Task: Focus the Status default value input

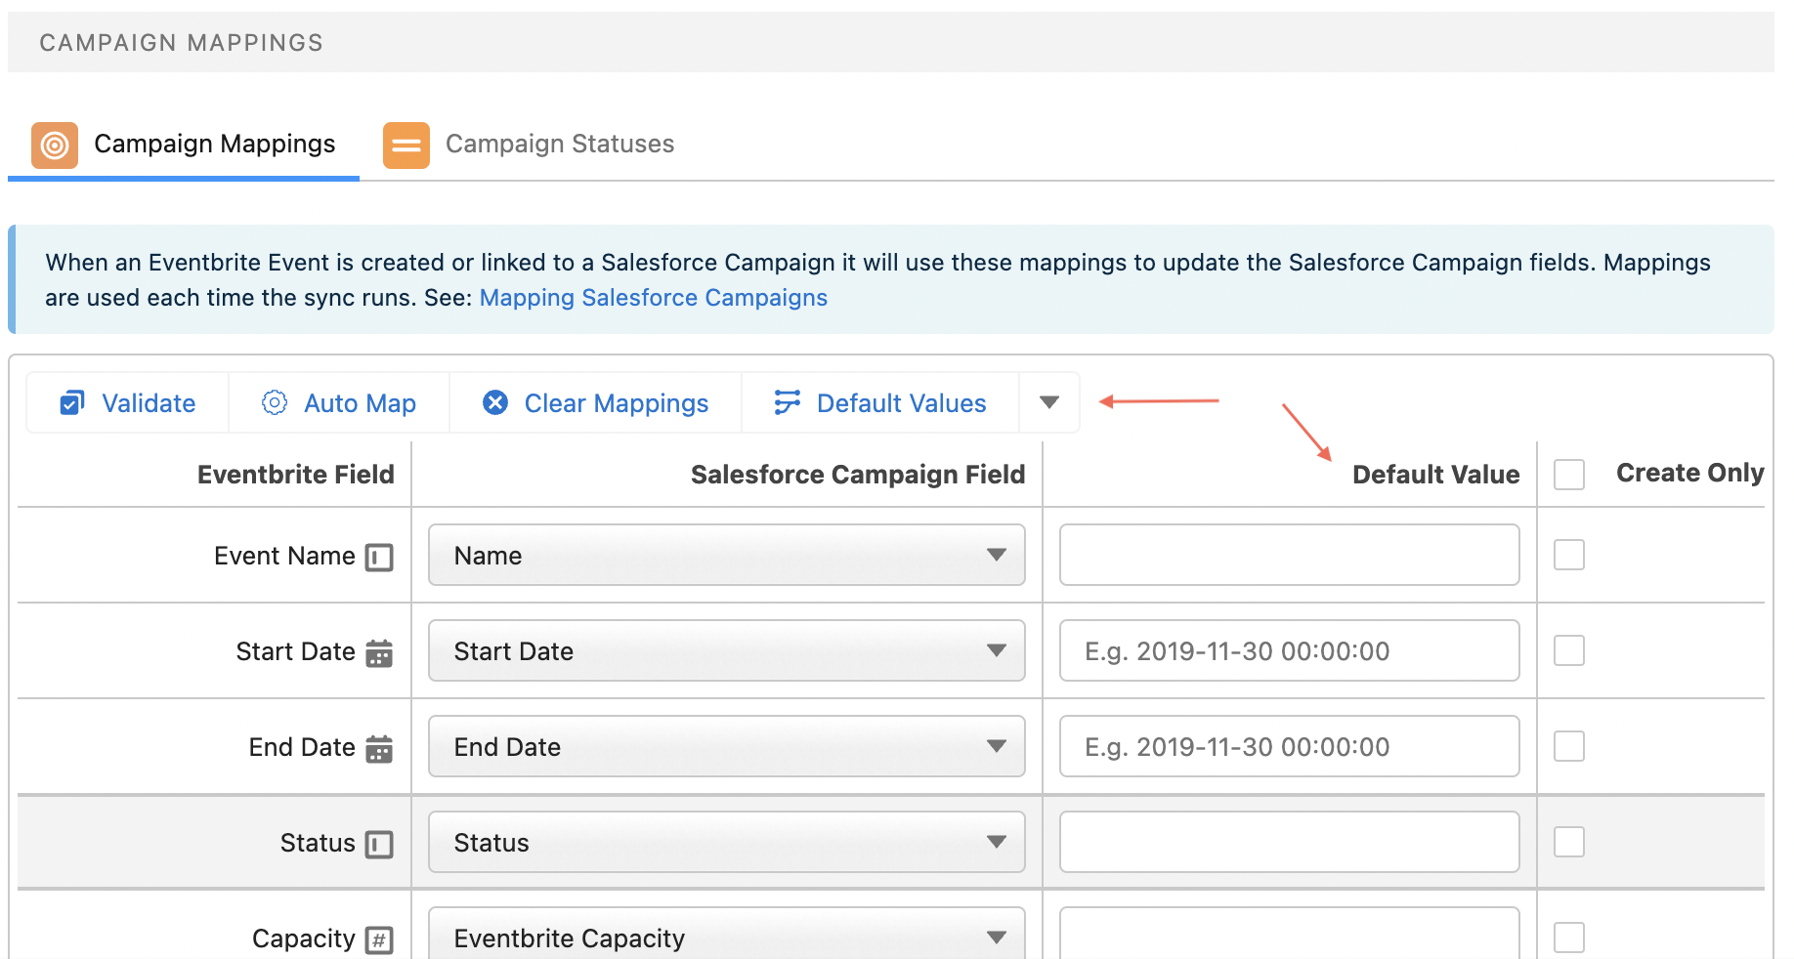Action: tap(1289, 842)
